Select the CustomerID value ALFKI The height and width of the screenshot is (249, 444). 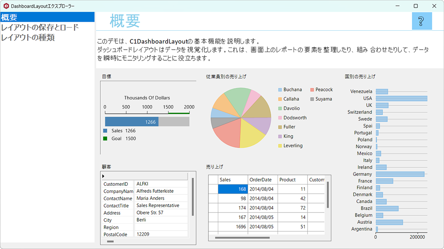point(161,184)
